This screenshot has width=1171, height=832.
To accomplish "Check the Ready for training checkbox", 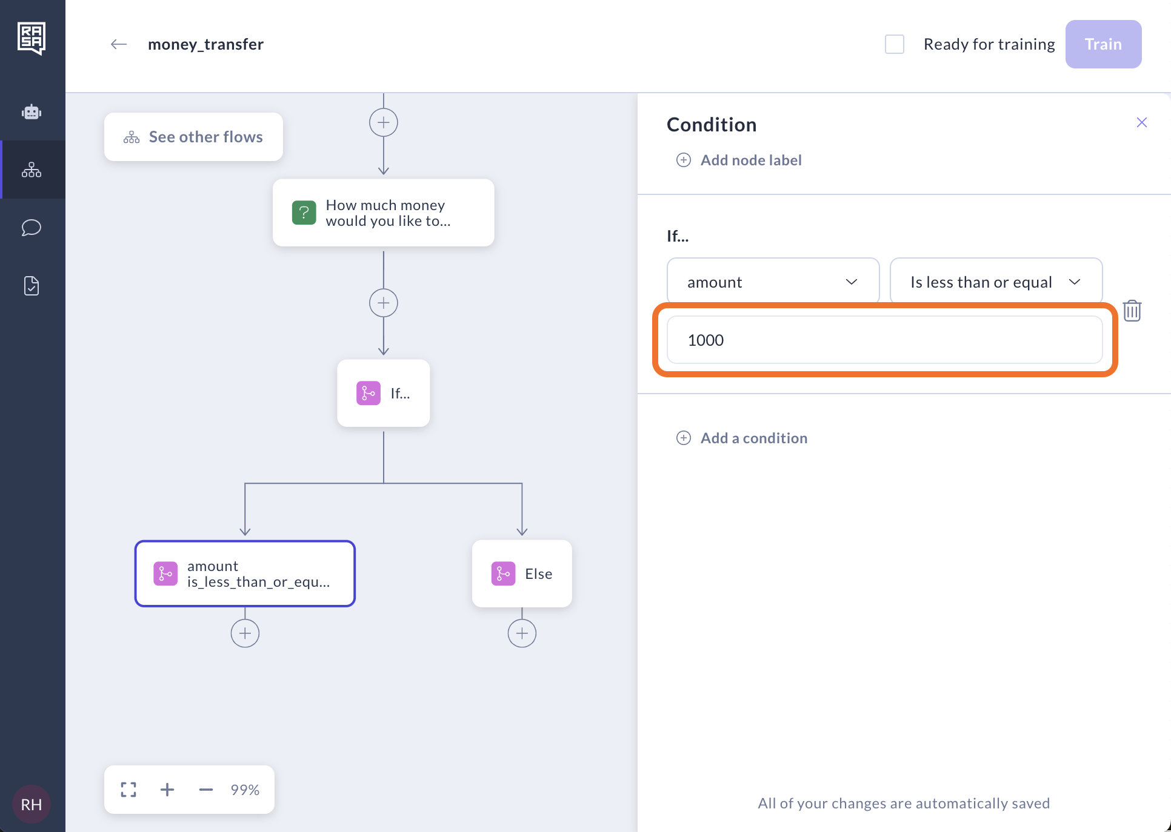I will tap(895, 44).
